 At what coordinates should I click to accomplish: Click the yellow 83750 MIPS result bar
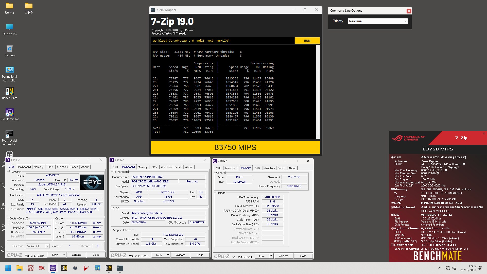235,147
